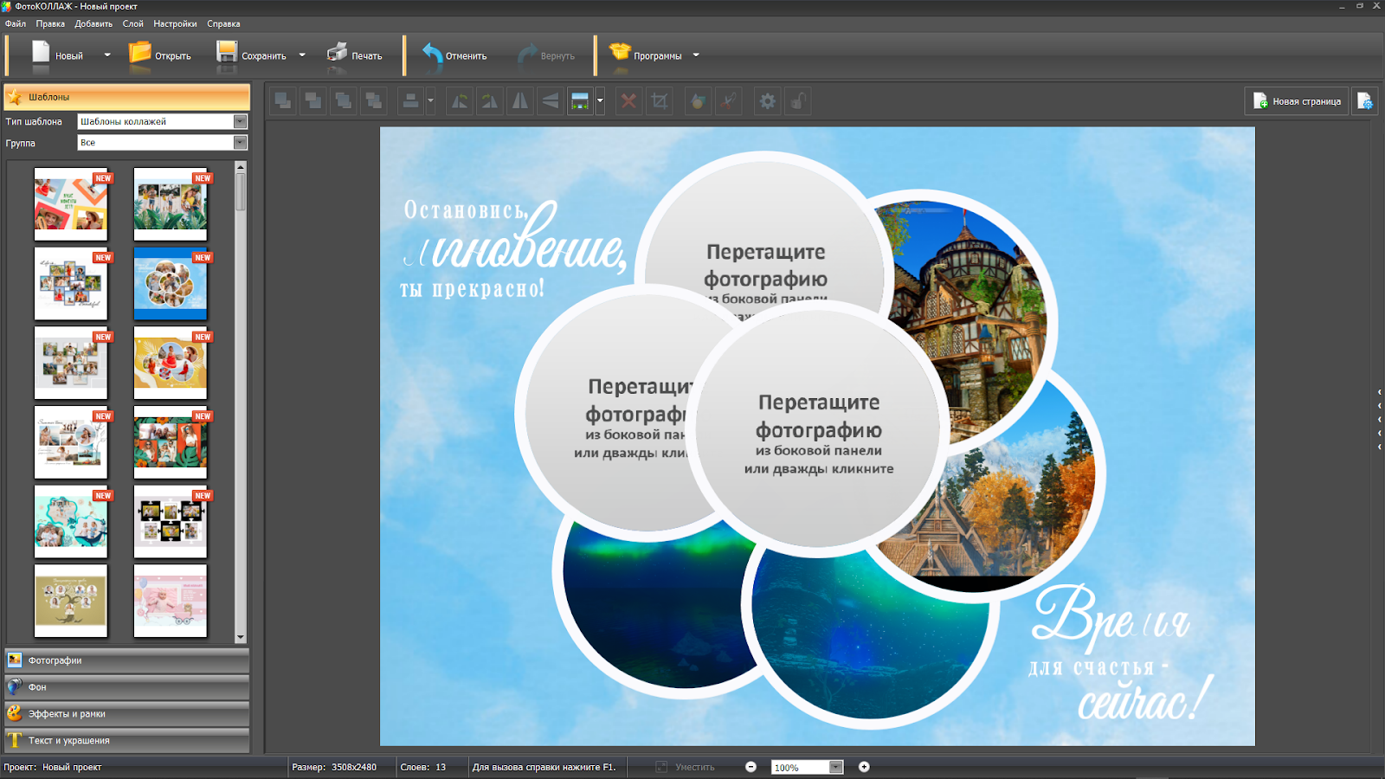This screenshot has height=779, width=1385.
Task: Open the Слой menu
Action: point(132,24)
